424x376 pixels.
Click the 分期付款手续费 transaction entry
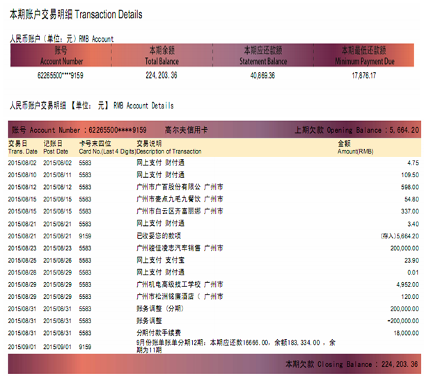(159, 333)
